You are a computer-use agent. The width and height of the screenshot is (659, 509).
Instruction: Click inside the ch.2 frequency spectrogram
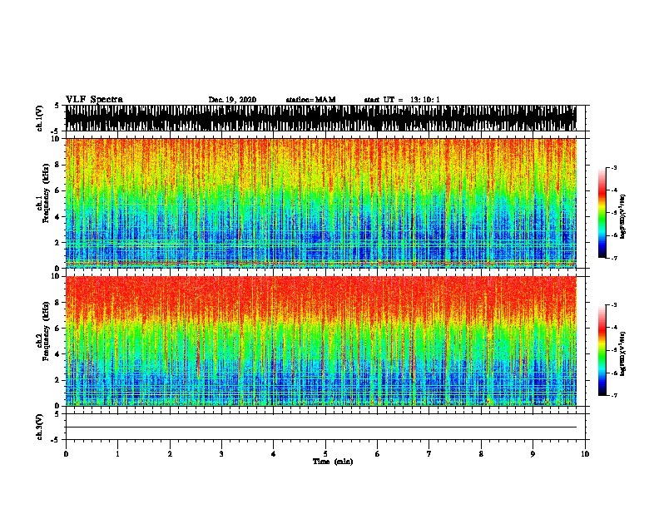[320, 341]
